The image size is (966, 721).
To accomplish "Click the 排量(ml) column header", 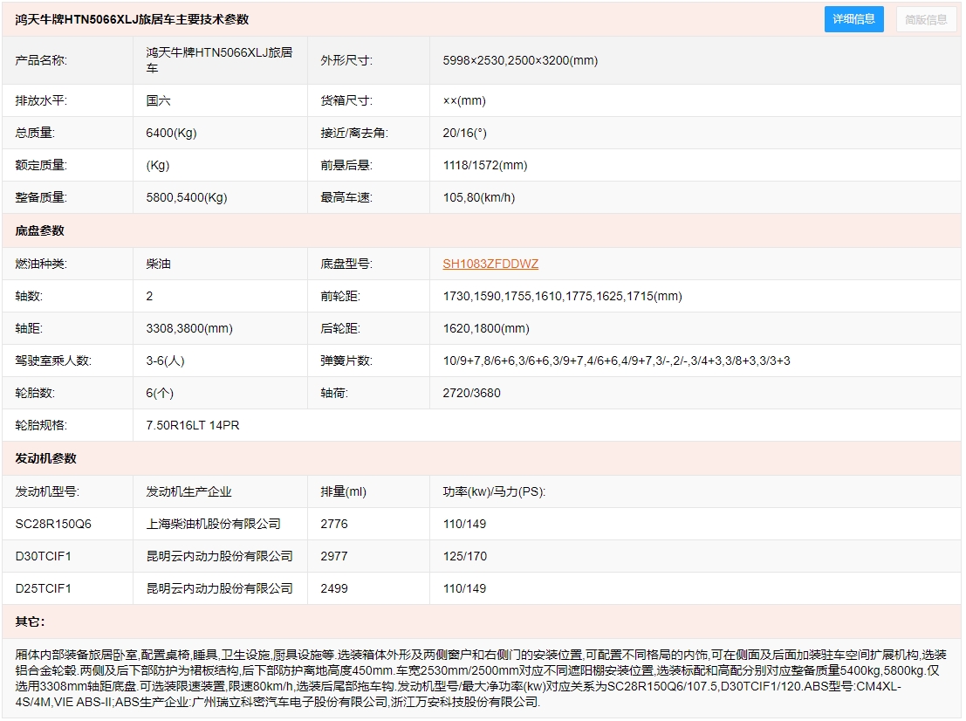I will [x=343, y=492].
